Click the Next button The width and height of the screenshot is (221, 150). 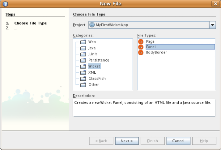pos(127,141)
